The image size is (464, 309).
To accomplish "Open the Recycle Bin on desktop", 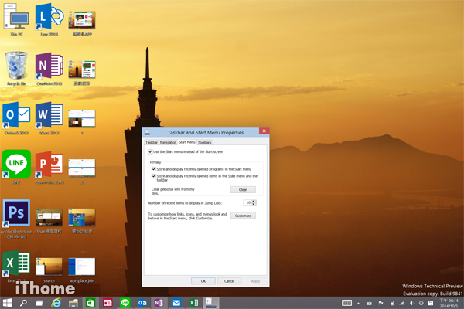I will [x=16, y=66].
